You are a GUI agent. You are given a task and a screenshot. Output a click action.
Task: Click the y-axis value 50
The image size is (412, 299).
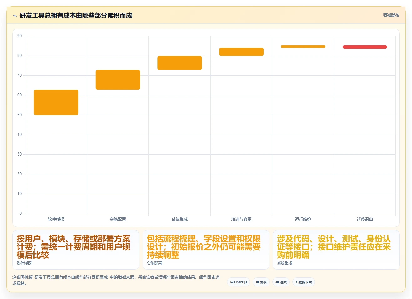pyautogui.click(x=19, y=115)
